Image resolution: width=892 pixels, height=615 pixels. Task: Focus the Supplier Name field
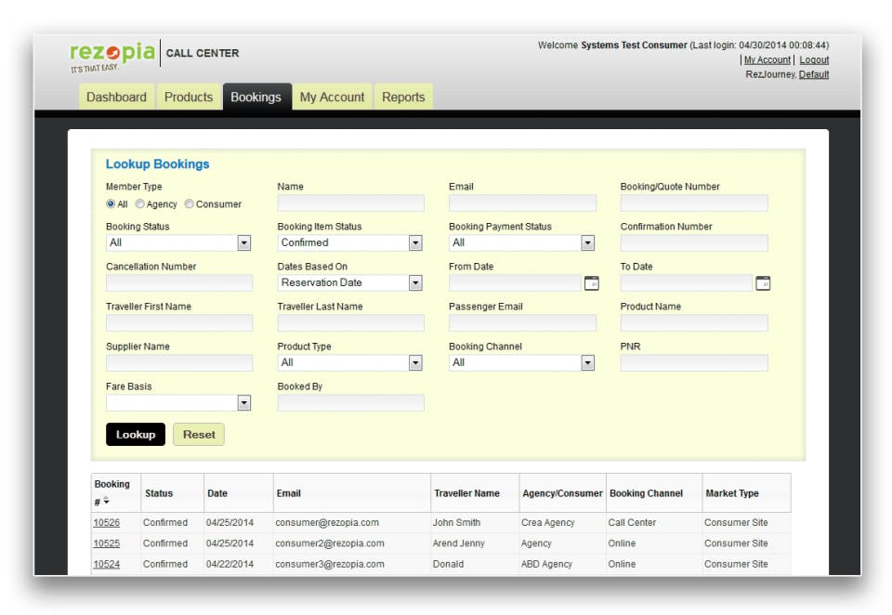(x=179, y=363)
